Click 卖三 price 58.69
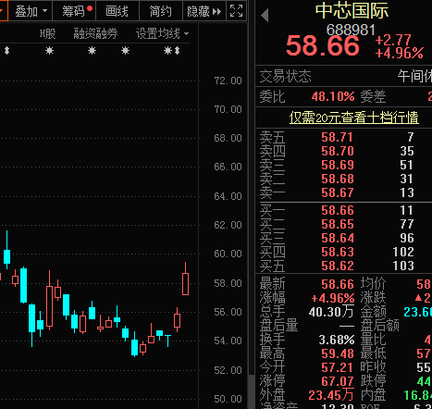Viewport: 432px width, 409px height. 338,165
